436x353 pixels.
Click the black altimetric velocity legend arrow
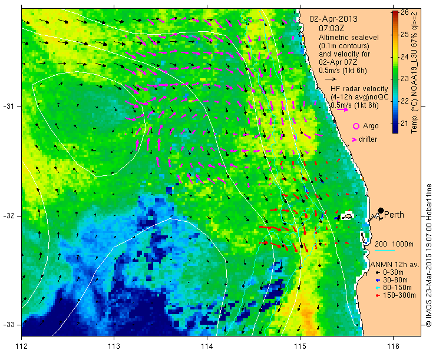(331, 79)
